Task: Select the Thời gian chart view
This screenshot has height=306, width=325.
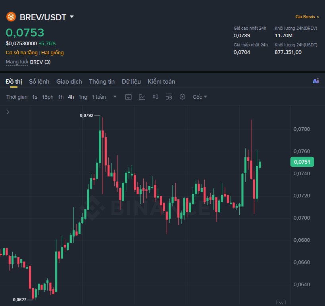Action: 17,97
